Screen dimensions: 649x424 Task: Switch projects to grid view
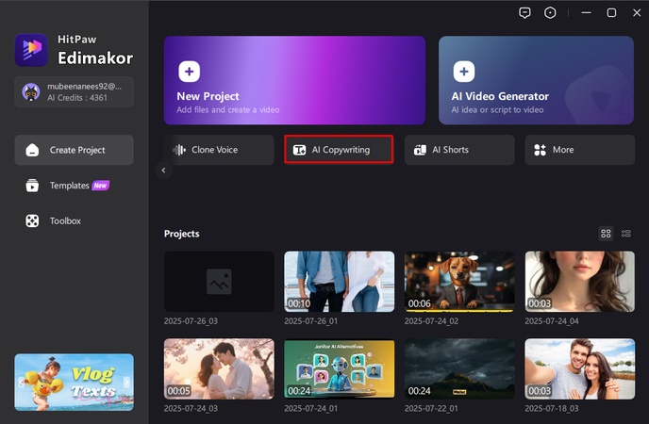pos(606,234)
